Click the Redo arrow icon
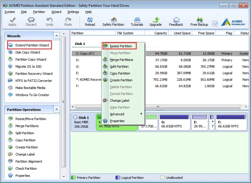This screenshot has height=183, width=251. click(68, 20)
